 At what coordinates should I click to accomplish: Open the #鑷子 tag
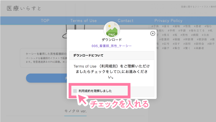coord(166,48)
